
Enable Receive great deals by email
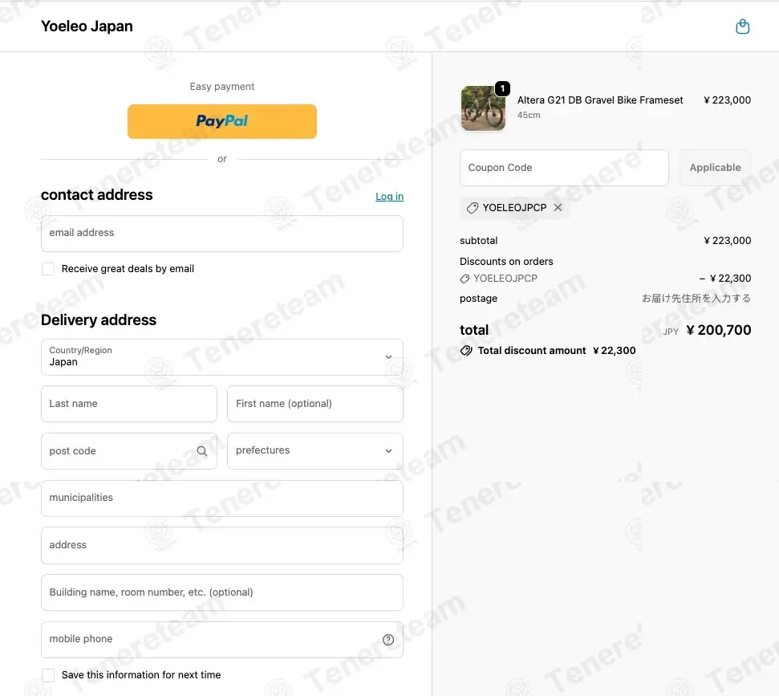48,269
